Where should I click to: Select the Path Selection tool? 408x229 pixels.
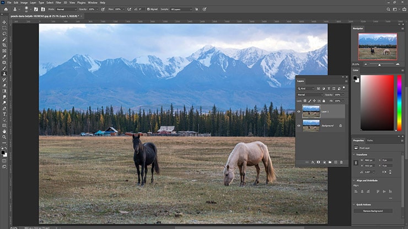click(x=4, y=120)
